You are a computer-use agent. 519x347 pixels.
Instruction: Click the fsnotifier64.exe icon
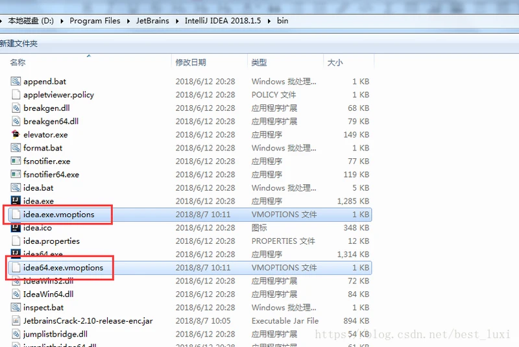[x=16, y=174]
